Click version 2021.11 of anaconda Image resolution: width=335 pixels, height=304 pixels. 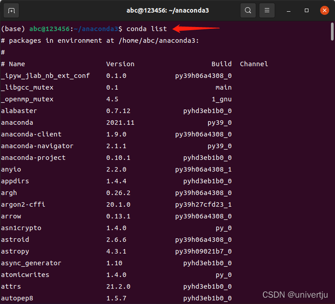pyautogui.click(x=120, y=123)
